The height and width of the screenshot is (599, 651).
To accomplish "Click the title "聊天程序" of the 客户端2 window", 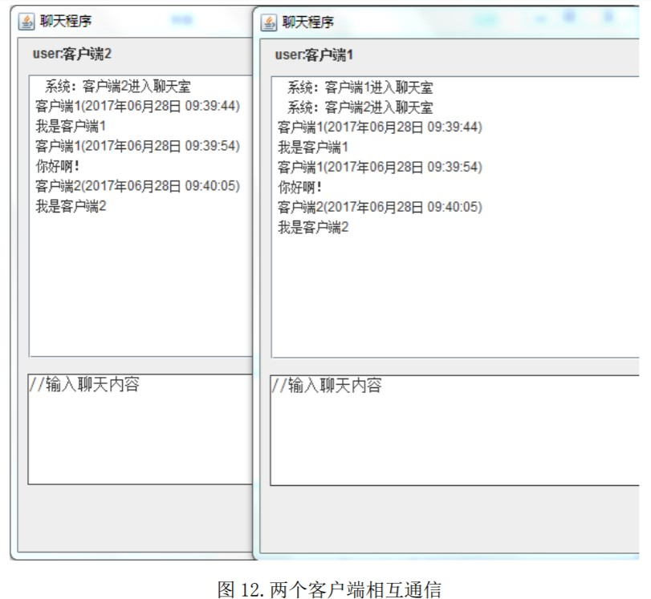I will 66,21.
